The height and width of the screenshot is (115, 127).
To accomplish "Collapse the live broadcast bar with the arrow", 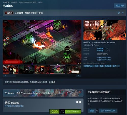I will point(123,13).
